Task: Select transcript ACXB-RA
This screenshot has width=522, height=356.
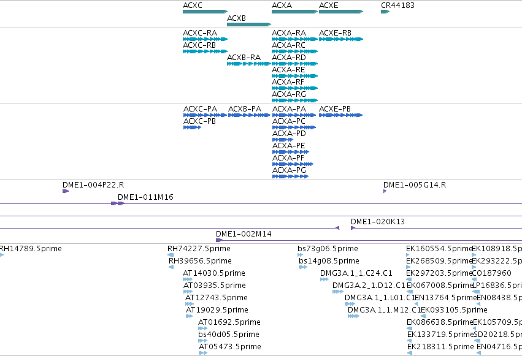Action: click(x=249, y=64)
